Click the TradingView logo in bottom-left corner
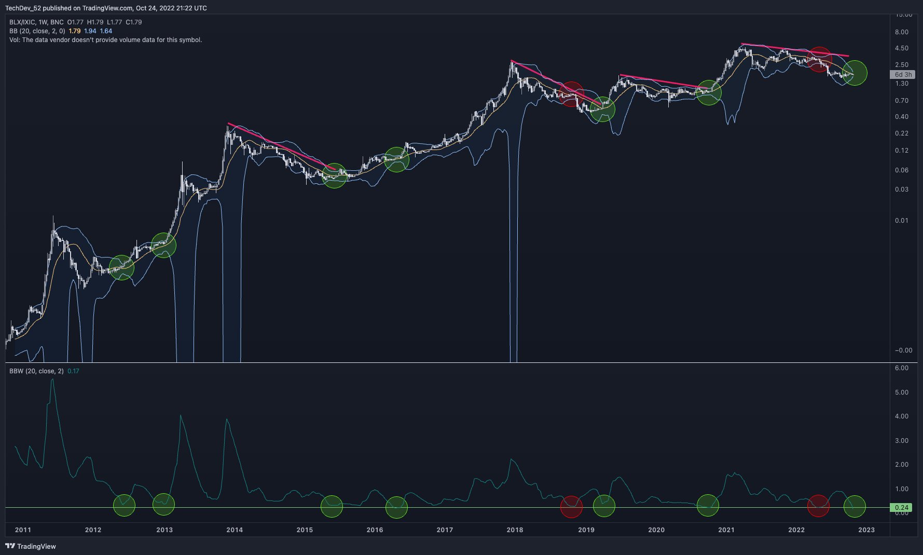Image resolution: width=923 pixels, height=555 pixels. [30, 546]
